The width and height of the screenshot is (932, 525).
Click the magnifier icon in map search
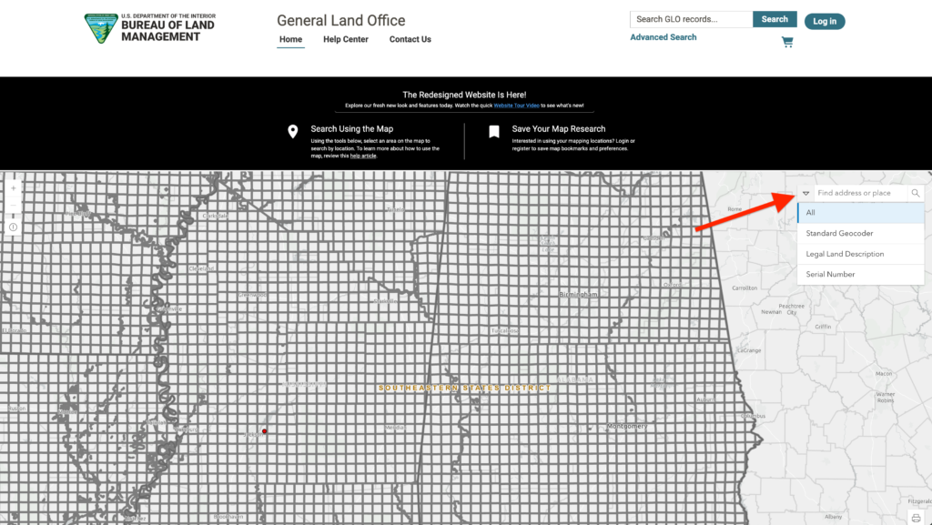[x=916, y=193]
